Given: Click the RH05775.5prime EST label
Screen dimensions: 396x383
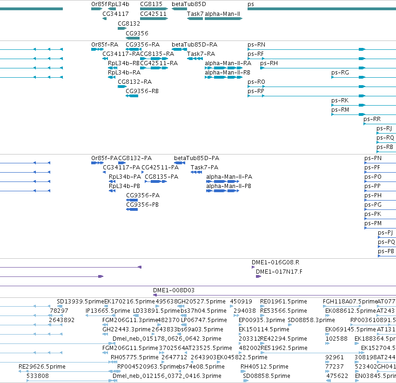Looking at the screenshot, I should click(134, 357).
